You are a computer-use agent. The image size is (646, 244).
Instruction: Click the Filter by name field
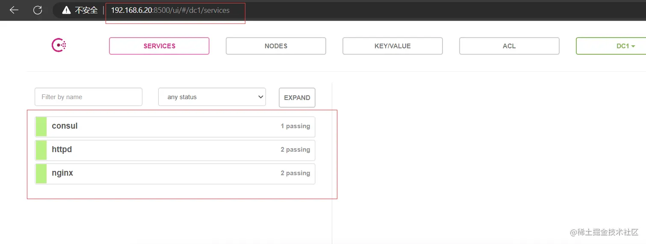pyautogui.click(x=88, y=97)
